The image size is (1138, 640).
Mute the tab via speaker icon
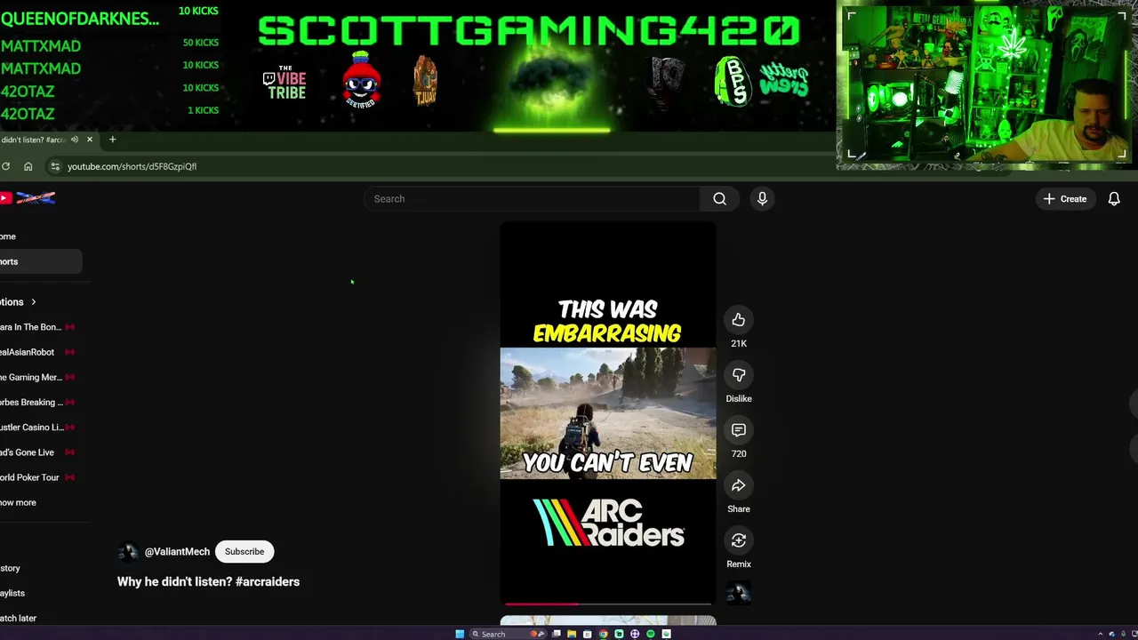tap(75, 140)
